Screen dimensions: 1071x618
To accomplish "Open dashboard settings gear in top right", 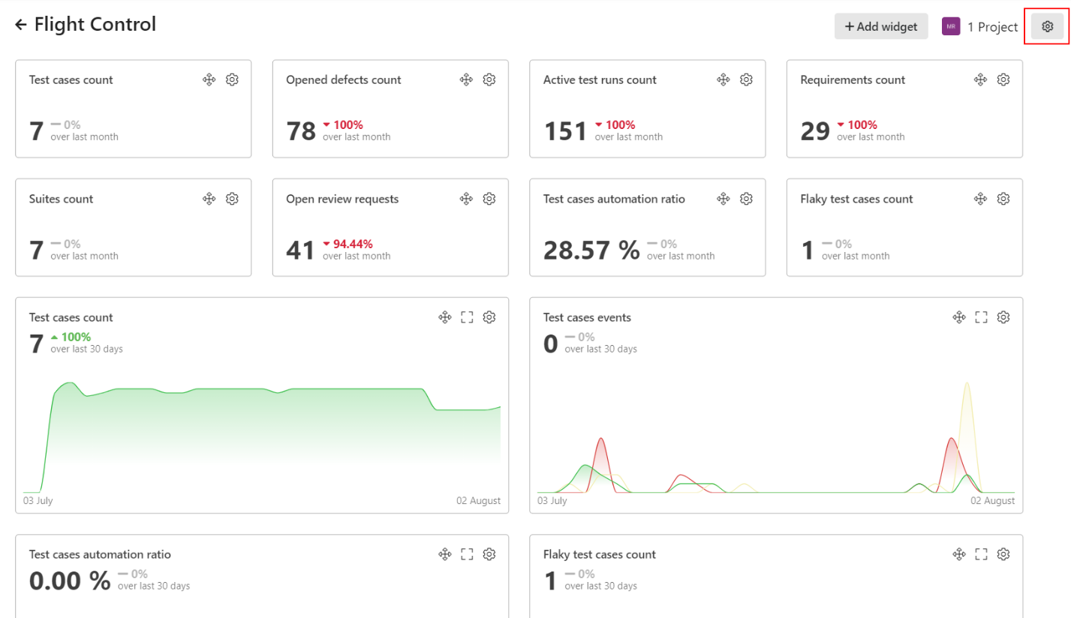I will (x=1047, y=26).
